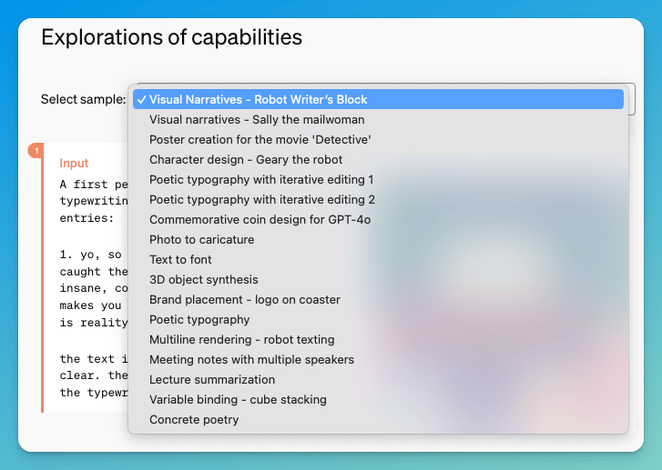Select Character design – Geary the robot
This screenshot has width=662, height=470.
tap(378, 160)
